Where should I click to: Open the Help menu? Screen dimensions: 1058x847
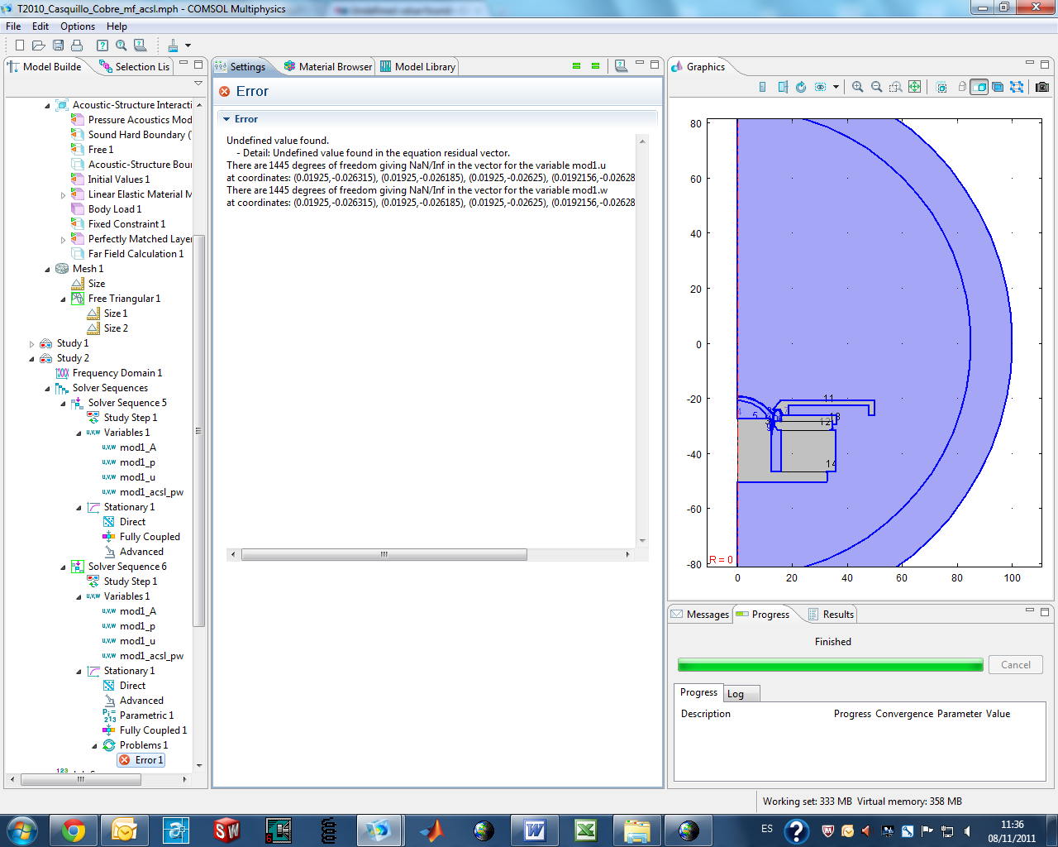click(x=117, y=26)
